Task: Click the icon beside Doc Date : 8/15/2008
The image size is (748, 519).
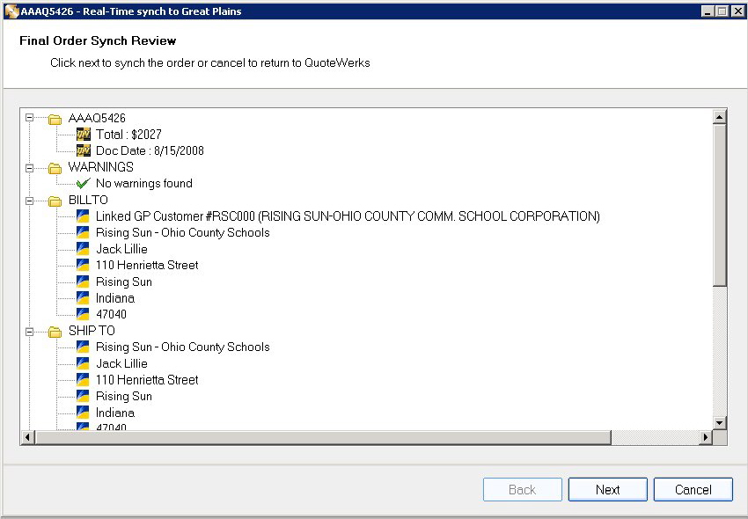Action: coord(83,150)
